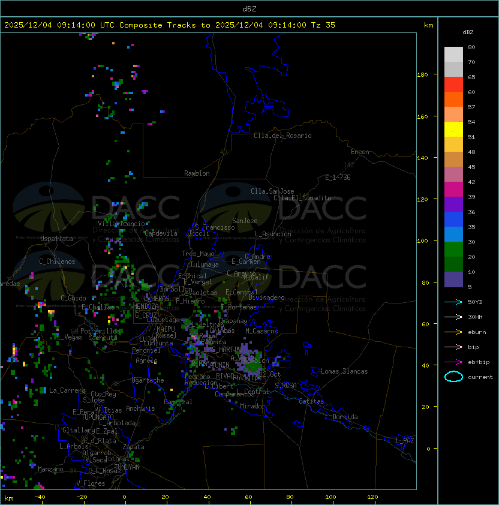Select the pink bip arrow icon
The image size is (499, 505).
tap(453, 347)
